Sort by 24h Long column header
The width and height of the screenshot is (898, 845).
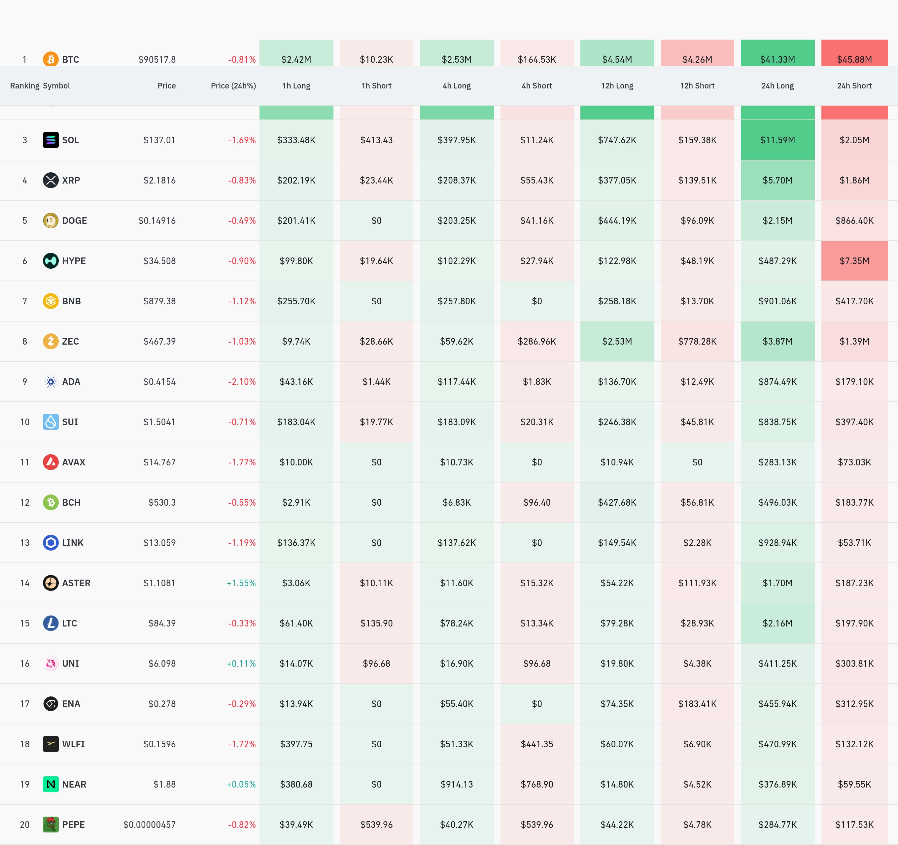(777, 86)
